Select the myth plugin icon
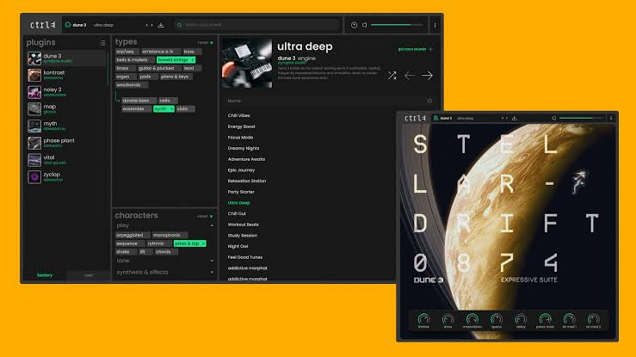 [x=34, y=126]
